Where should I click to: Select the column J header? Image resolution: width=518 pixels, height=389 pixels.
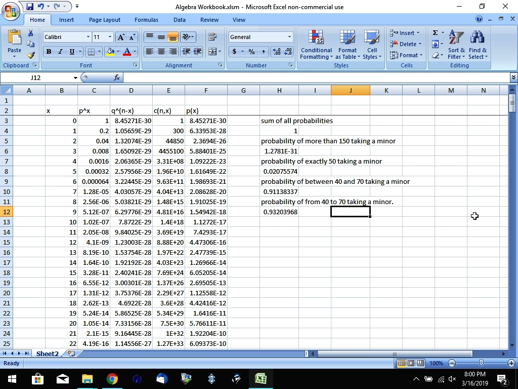(351, 90)
